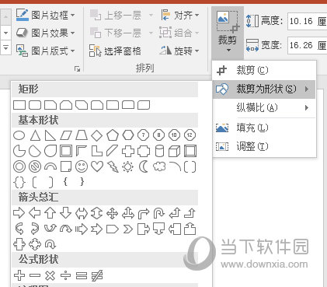
Task: Click the Send Backward button
Action: [117, 33]
